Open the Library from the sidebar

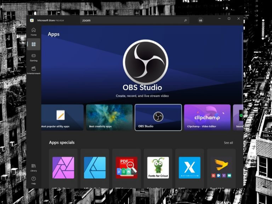(x=34, y=168)
